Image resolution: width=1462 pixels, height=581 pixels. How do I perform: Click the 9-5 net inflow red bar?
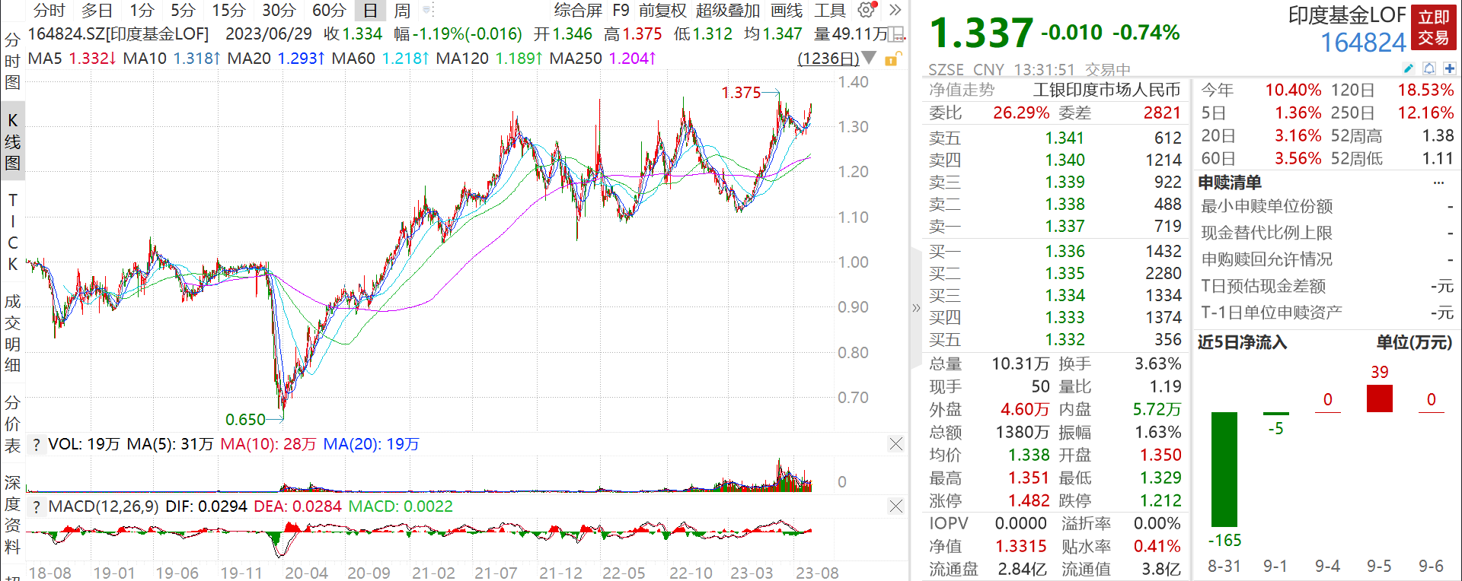click(1380, 398)
